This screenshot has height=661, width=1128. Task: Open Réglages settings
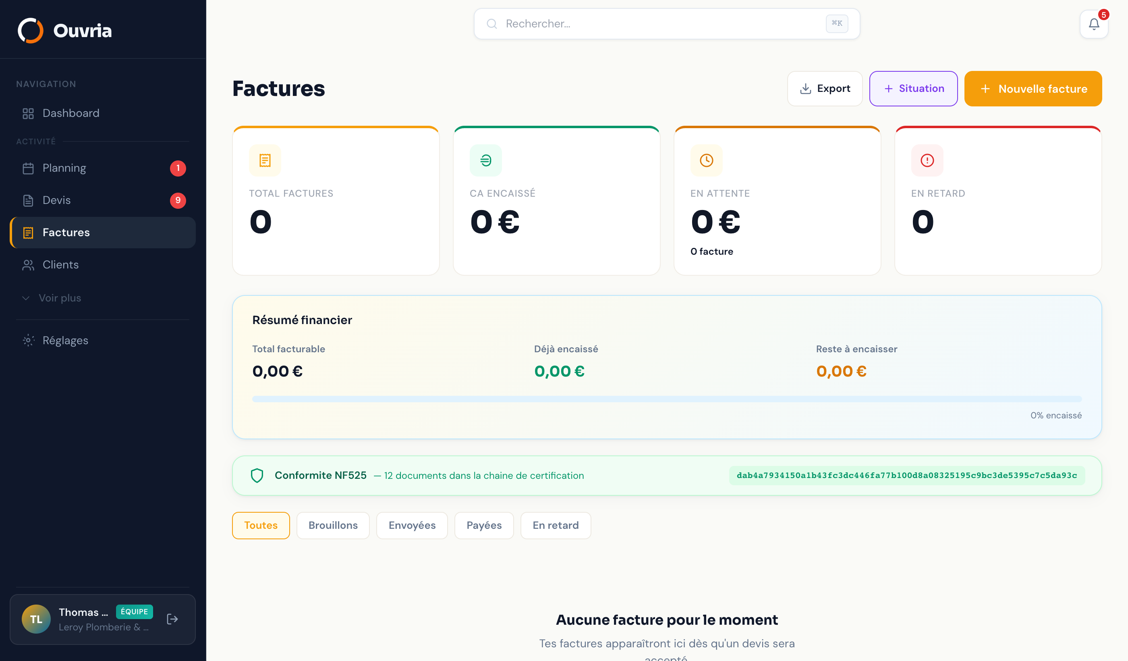pos(102,340)
